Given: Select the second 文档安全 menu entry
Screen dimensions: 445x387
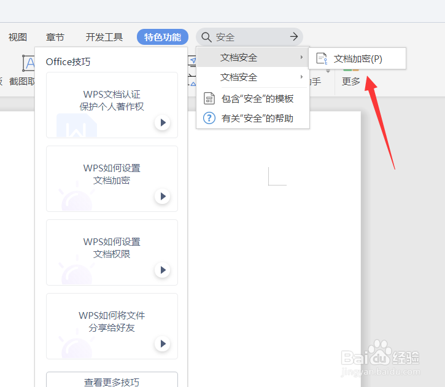Looking at the screenshot, I should [253, 77].
